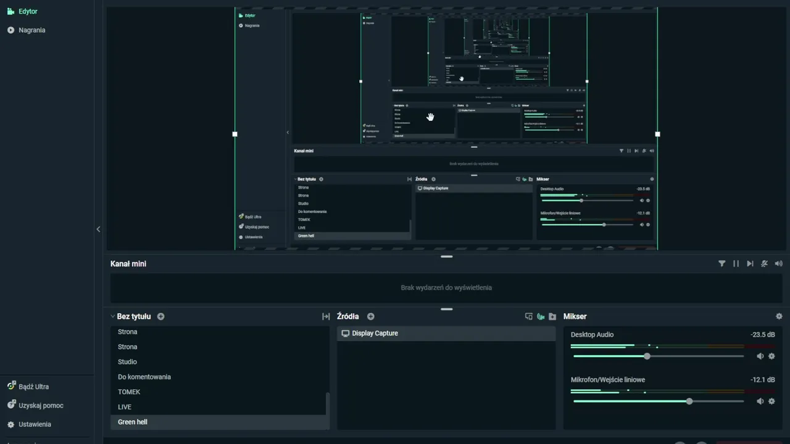Mute Desktop Audio
Image resolution: width=790 pixels, height=444 pixels.
[760, 356]
